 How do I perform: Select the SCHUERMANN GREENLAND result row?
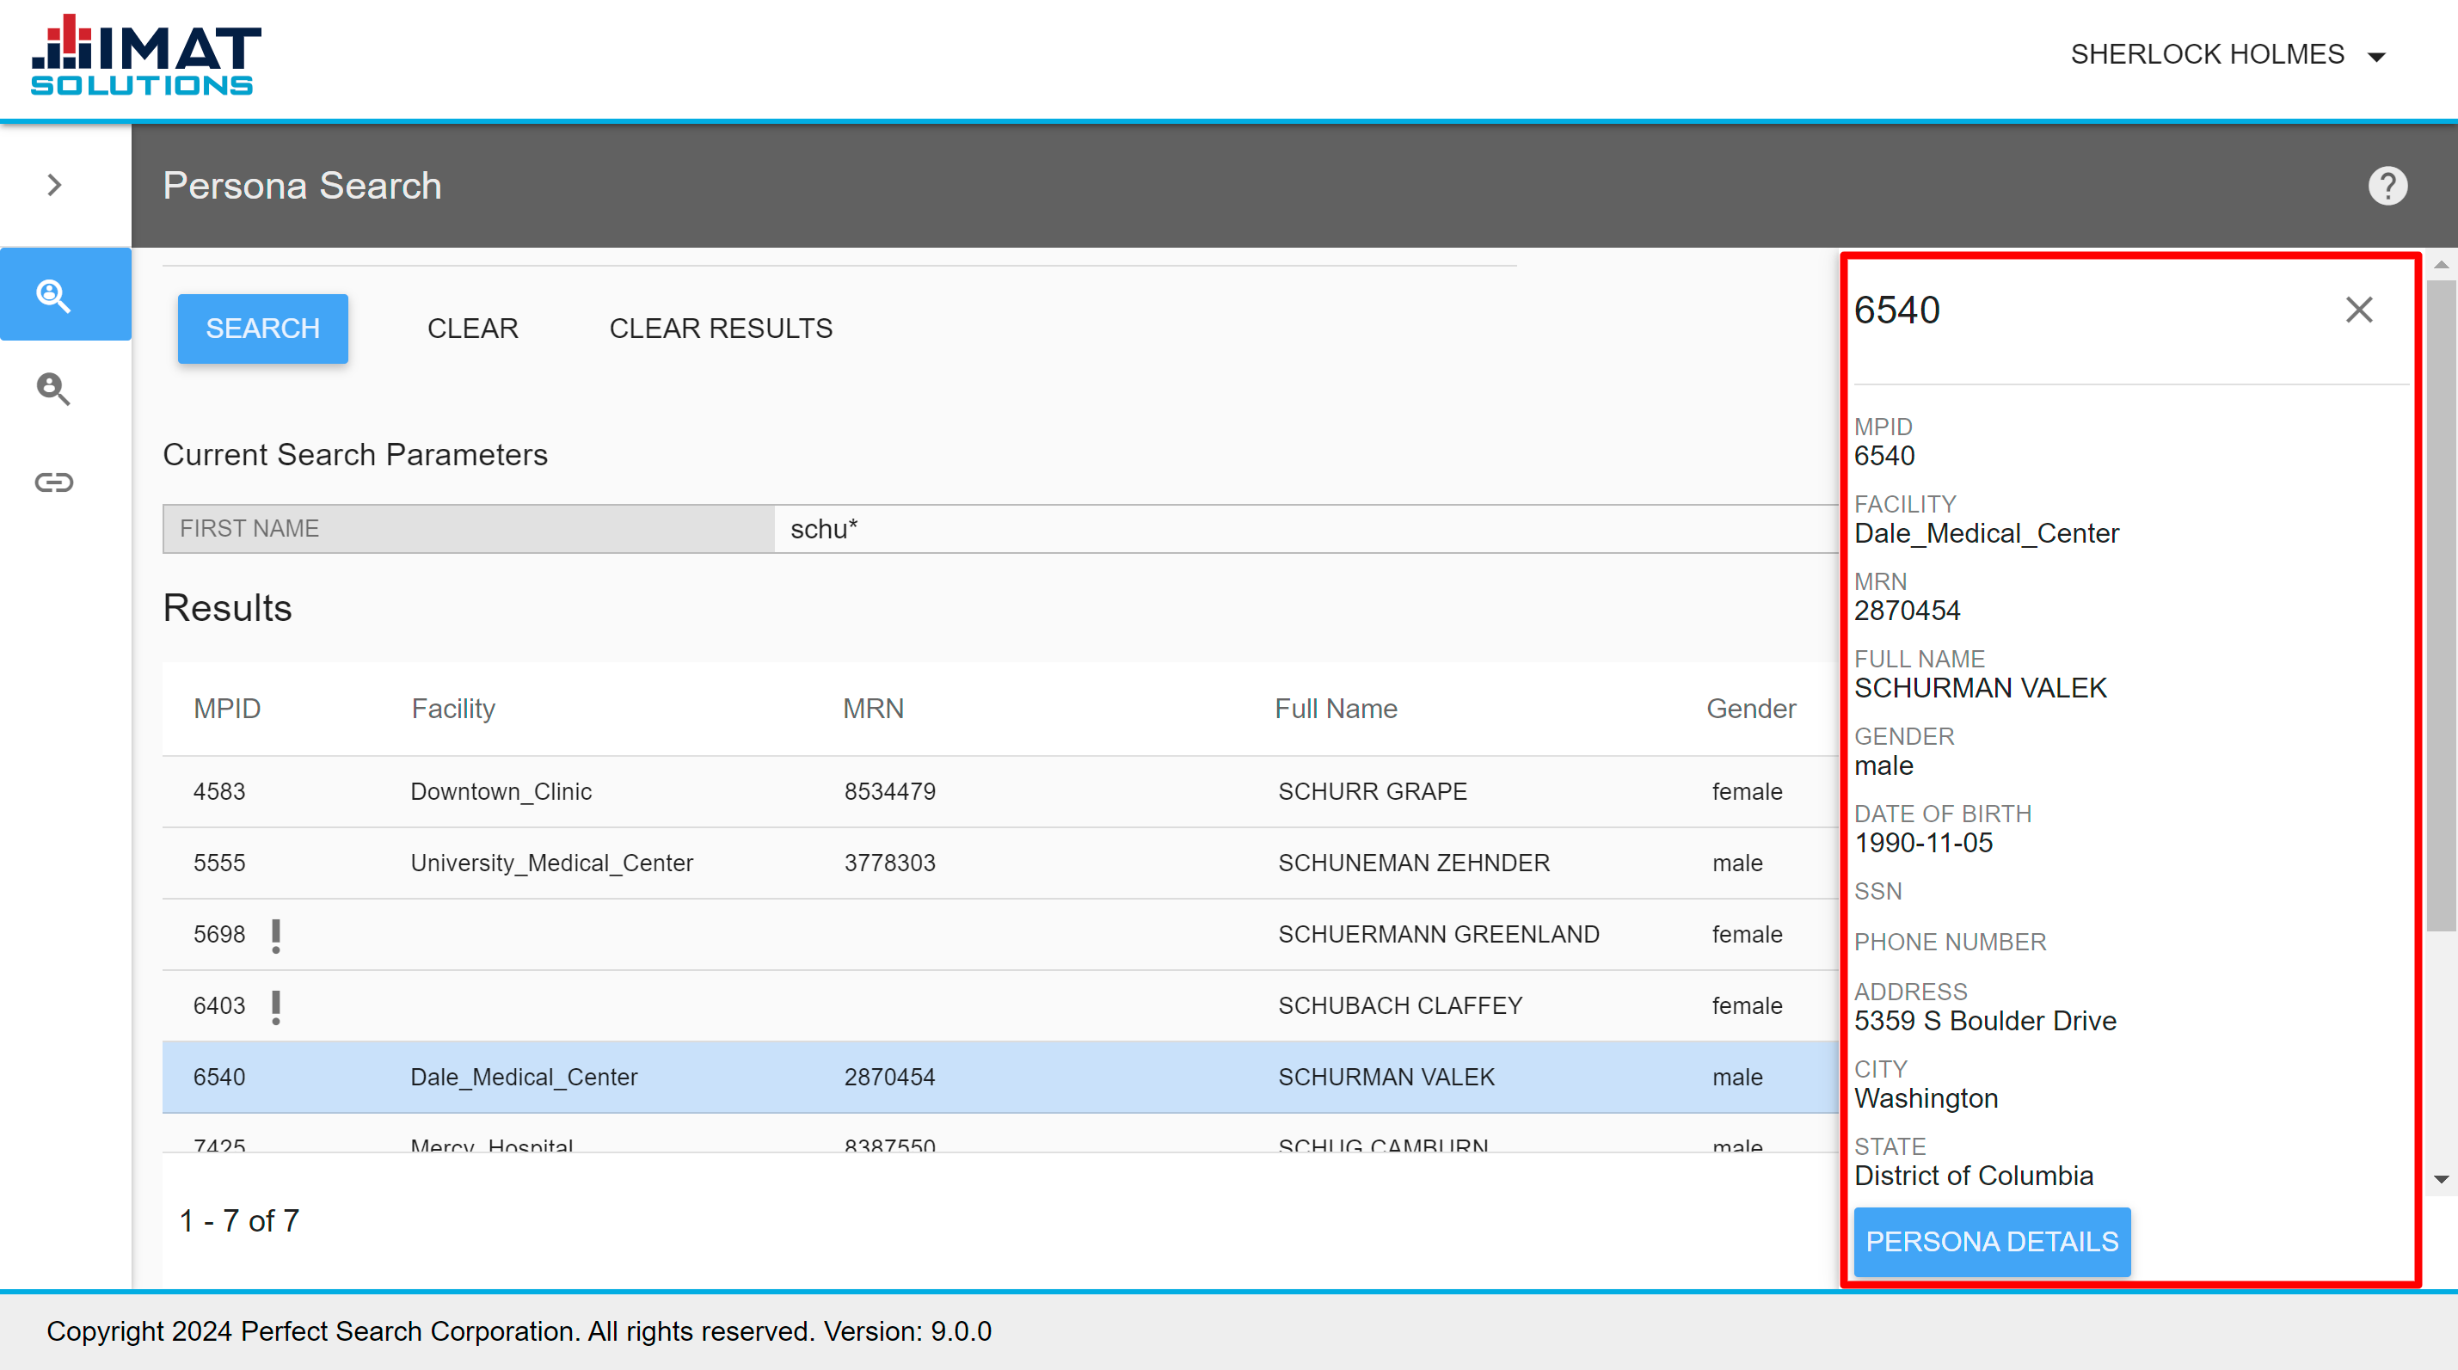coord(1000,935)
